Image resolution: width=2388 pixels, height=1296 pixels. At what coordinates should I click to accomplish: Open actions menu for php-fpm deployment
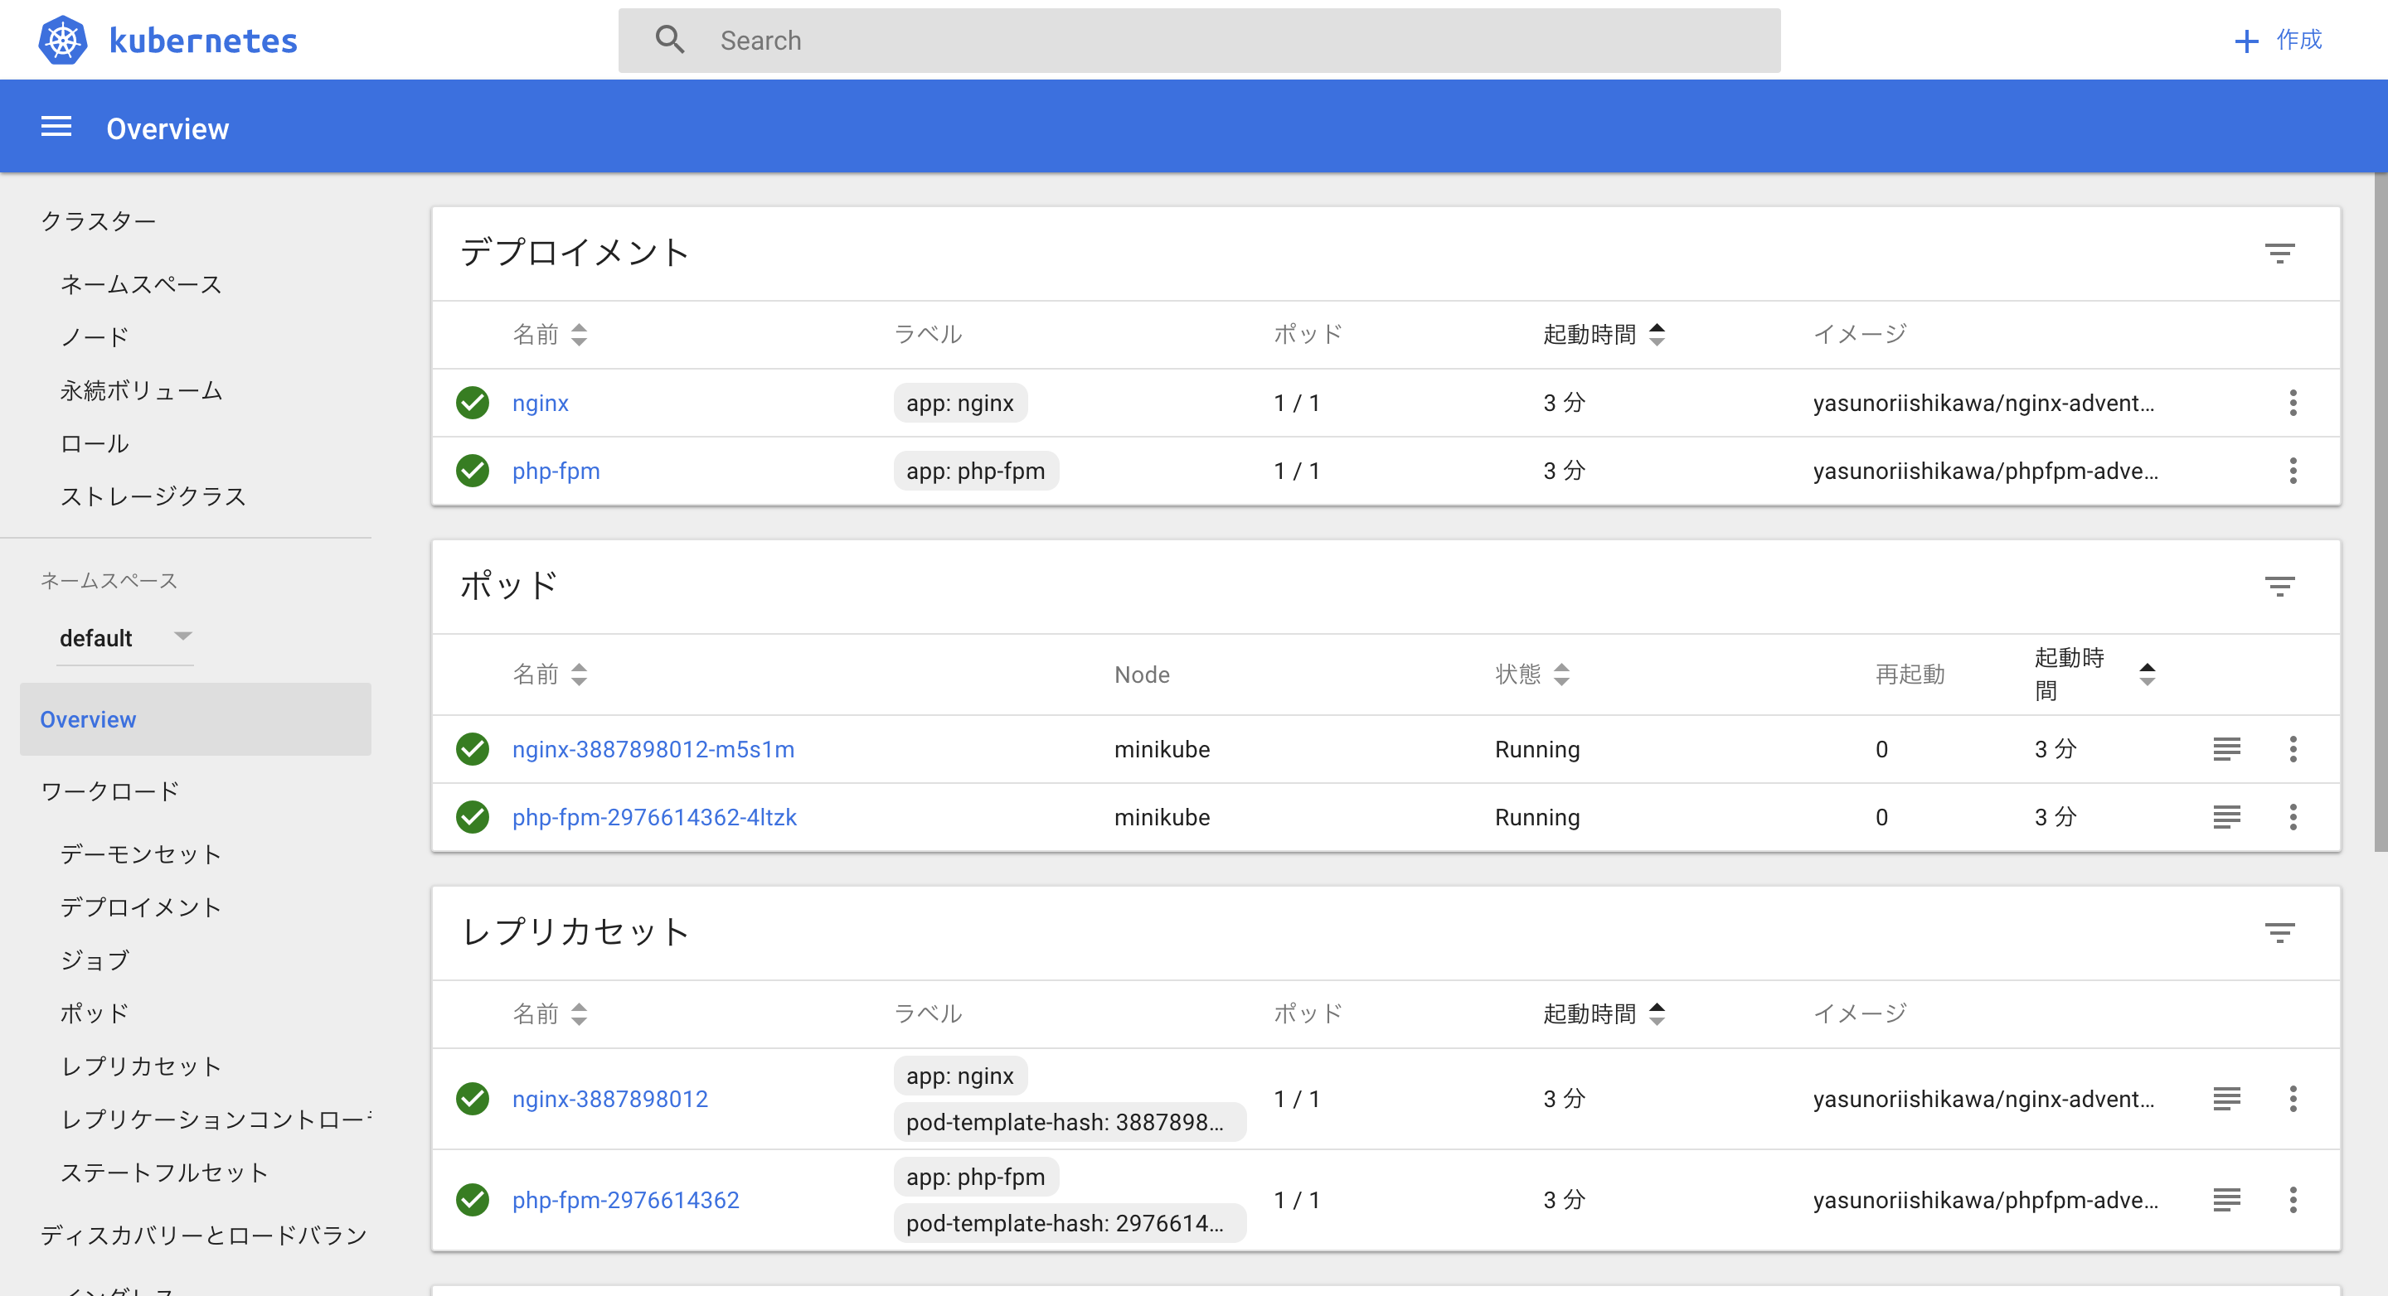[2293, 471]
